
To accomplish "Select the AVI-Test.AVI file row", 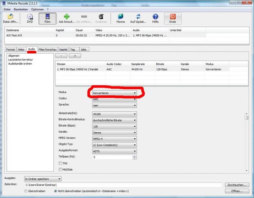I will click(106, 35).
